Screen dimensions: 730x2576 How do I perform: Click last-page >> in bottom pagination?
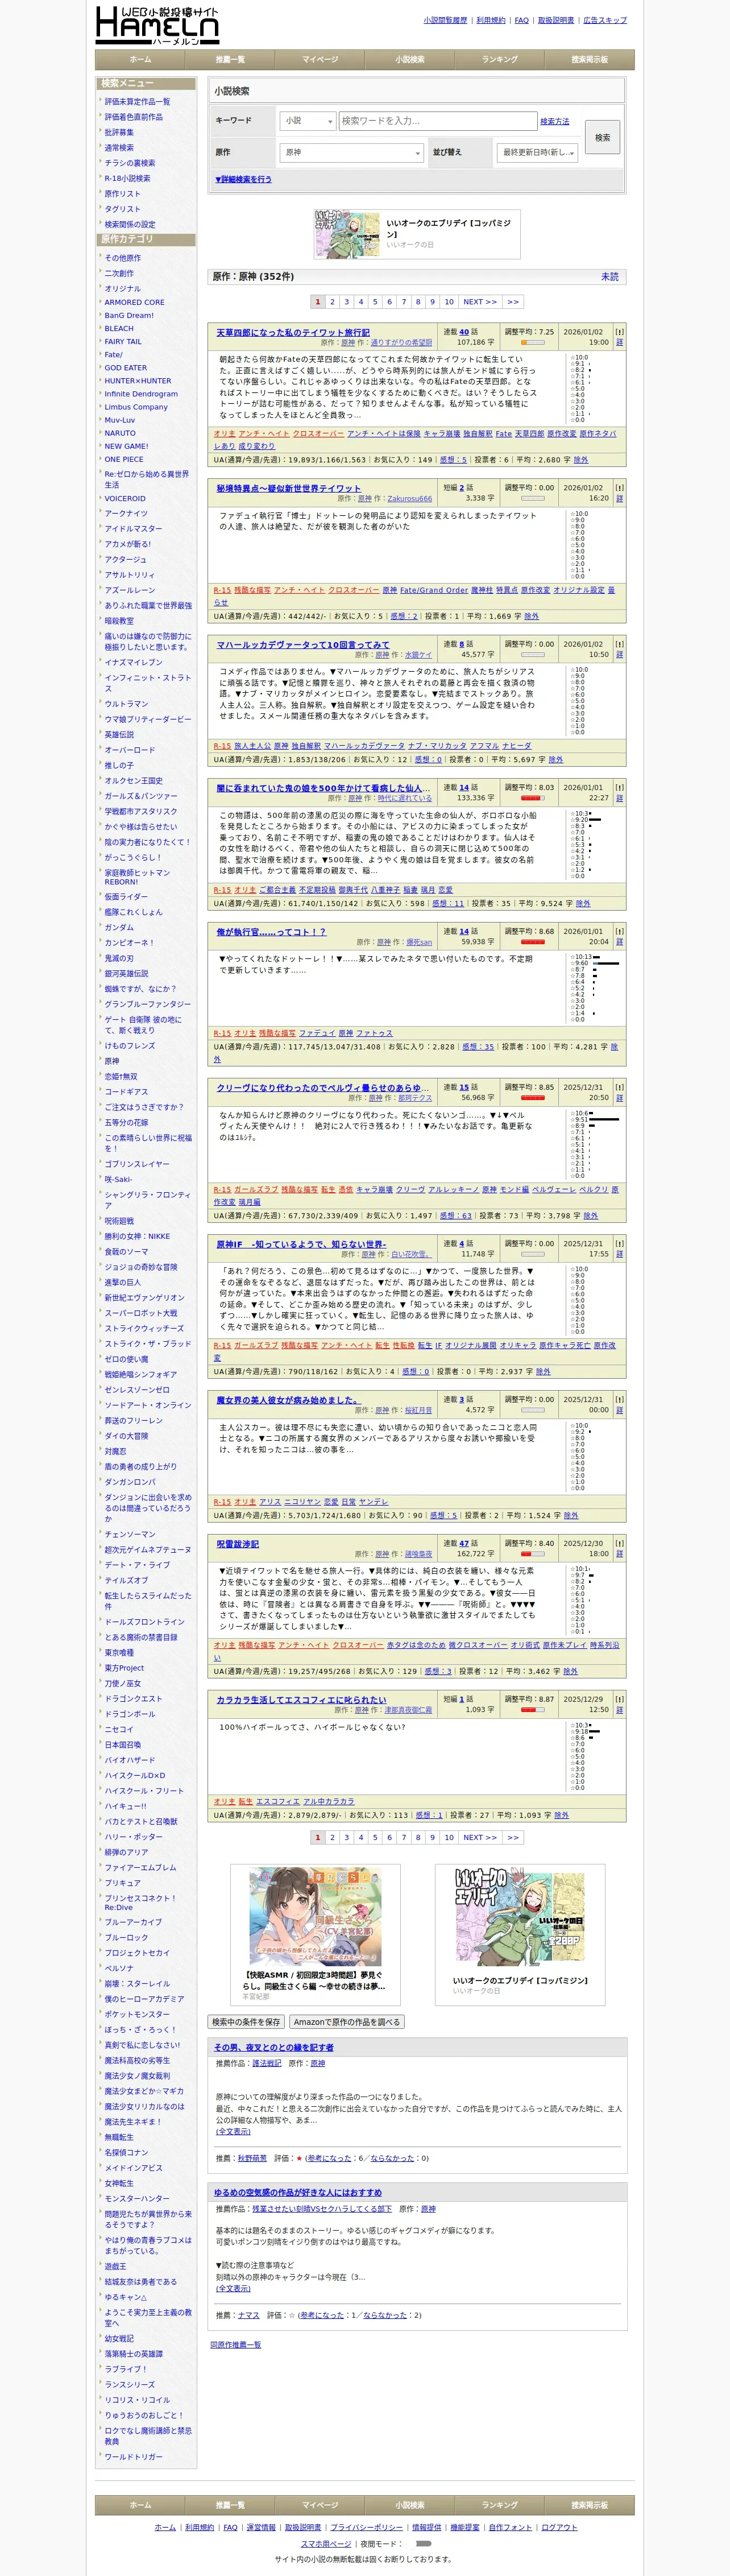point(513,1837)
